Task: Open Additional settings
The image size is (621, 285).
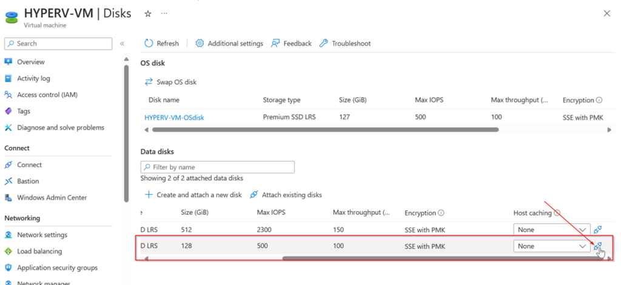Action: pyautogui.click(x=229, y=44)
